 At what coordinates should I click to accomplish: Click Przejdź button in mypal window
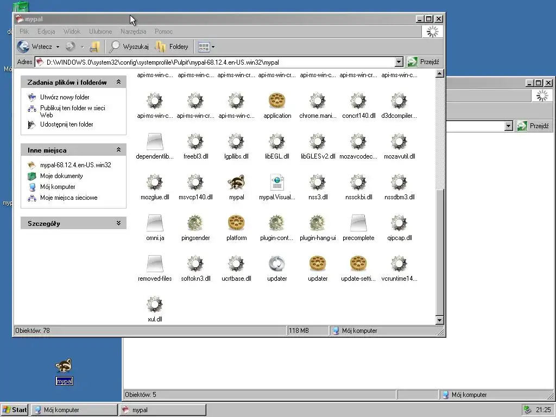pyautogui.click(x=424, y=62)
